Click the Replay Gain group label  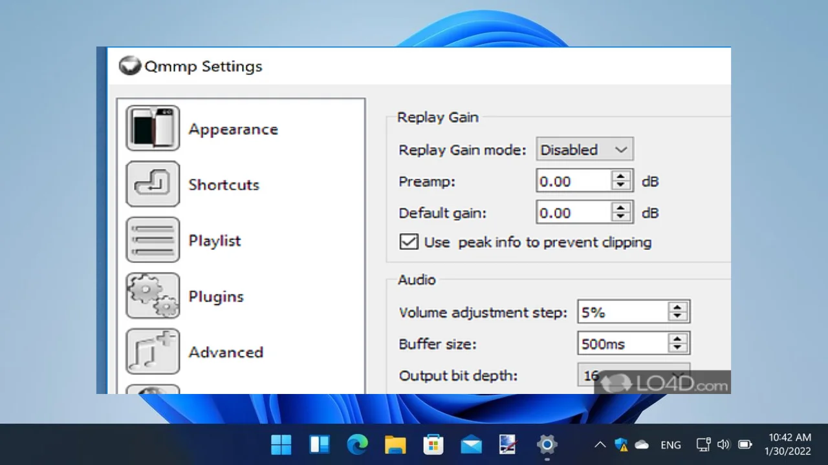point(438,118)
